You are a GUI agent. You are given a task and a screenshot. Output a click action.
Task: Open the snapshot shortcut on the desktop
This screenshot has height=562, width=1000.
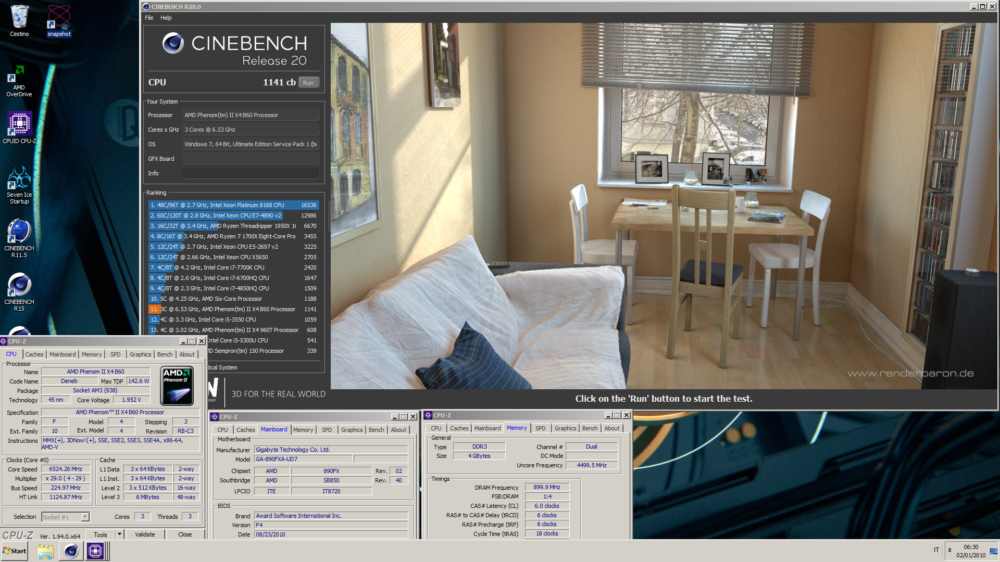coord(59,21)
